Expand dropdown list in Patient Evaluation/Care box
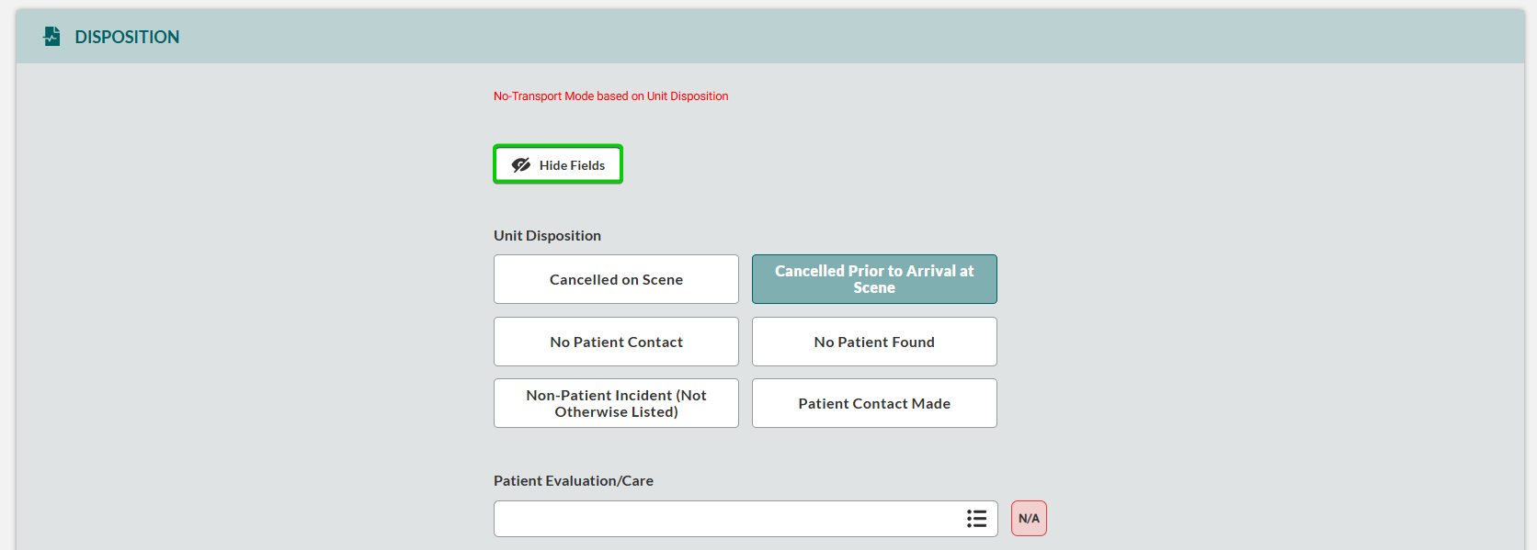 coord(976,519)
